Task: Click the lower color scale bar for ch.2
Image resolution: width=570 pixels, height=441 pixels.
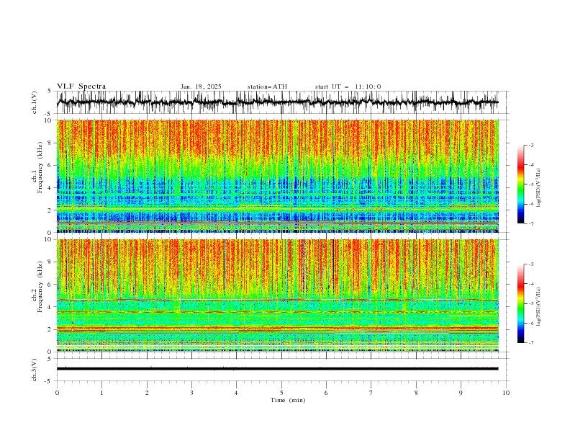Action: pyautogui.click(x=520, y=303)
